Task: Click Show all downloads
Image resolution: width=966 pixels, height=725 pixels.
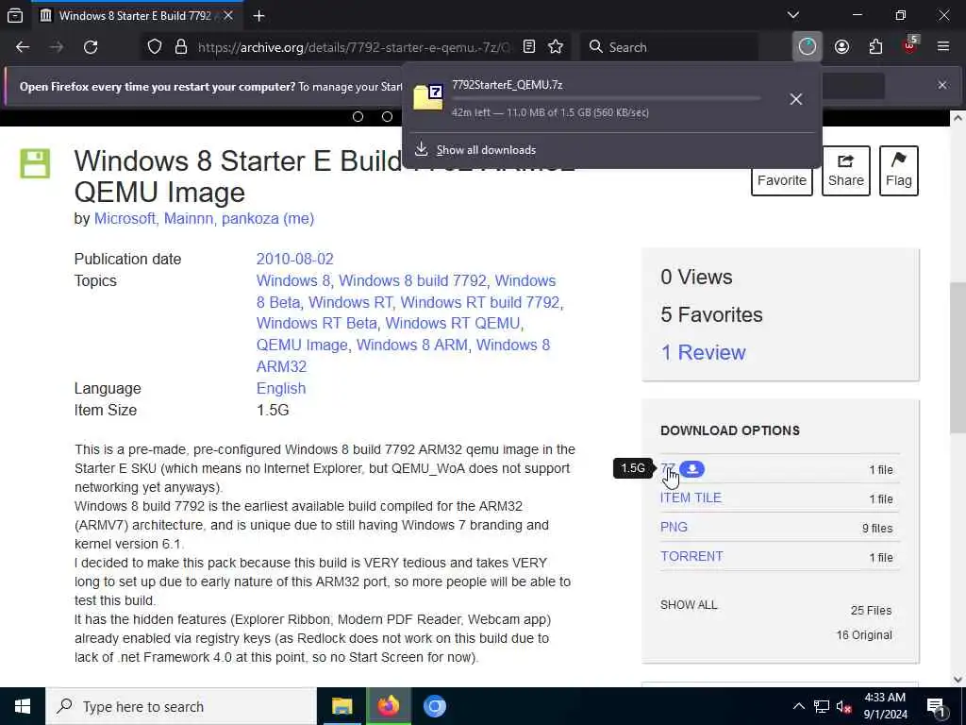Action: [486, 150]
